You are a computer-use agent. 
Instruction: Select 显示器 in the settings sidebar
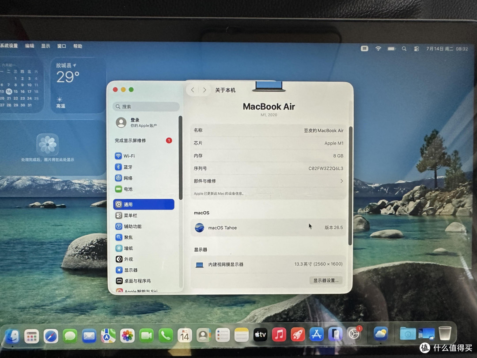point(144,270)
